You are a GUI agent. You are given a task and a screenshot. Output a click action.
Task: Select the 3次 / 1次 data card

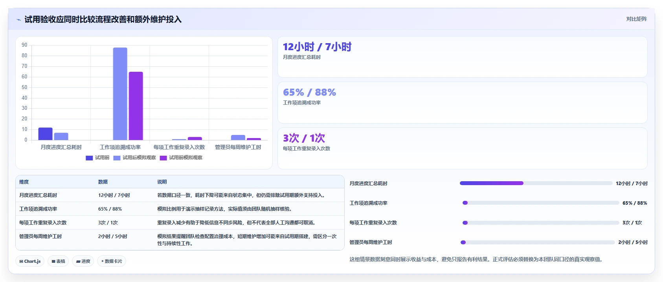pos(462,148)
